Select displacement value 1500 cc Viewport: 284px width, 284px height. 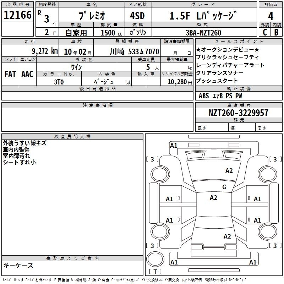[111, 33]
